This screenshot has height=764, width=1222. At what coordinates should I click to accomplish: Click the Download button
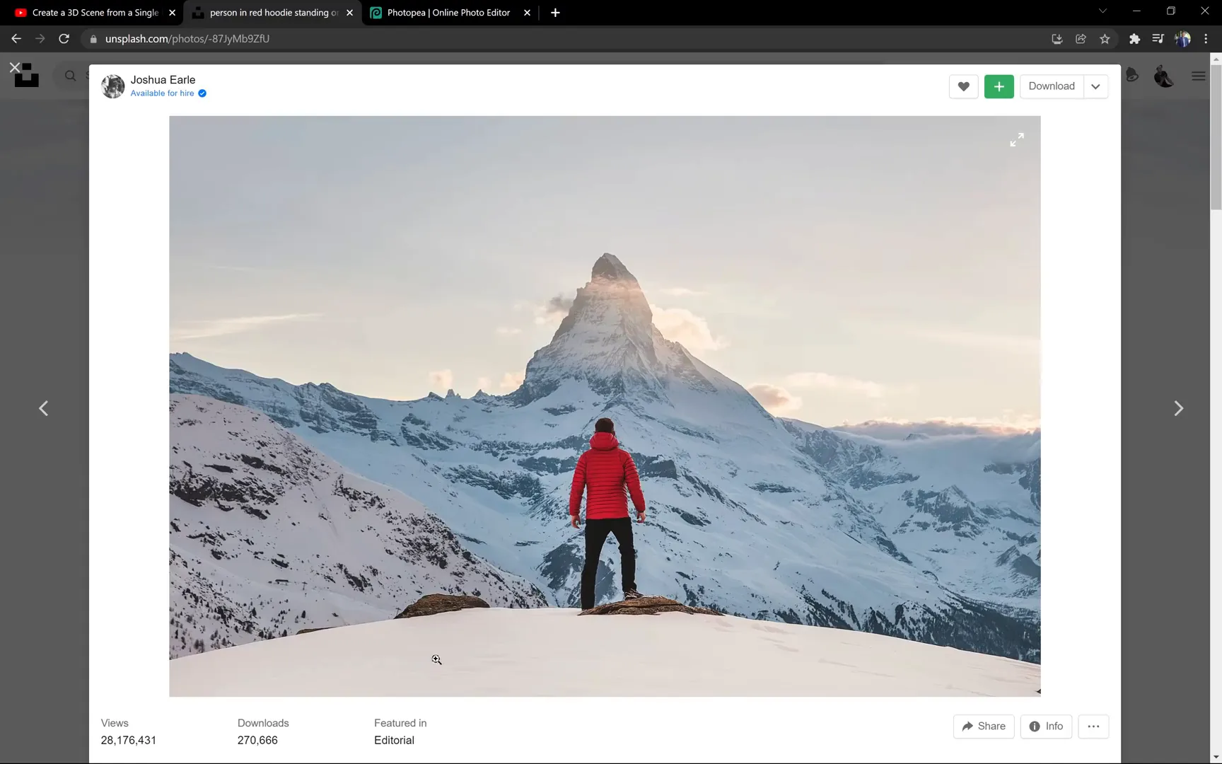(1052, 86)
